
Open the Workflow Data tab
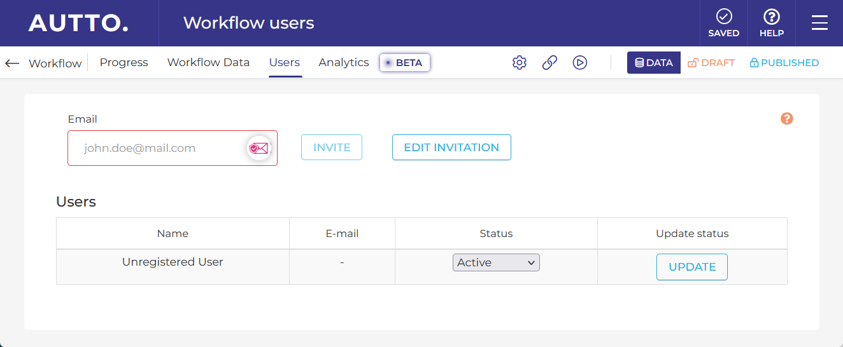tap(208, 62)
